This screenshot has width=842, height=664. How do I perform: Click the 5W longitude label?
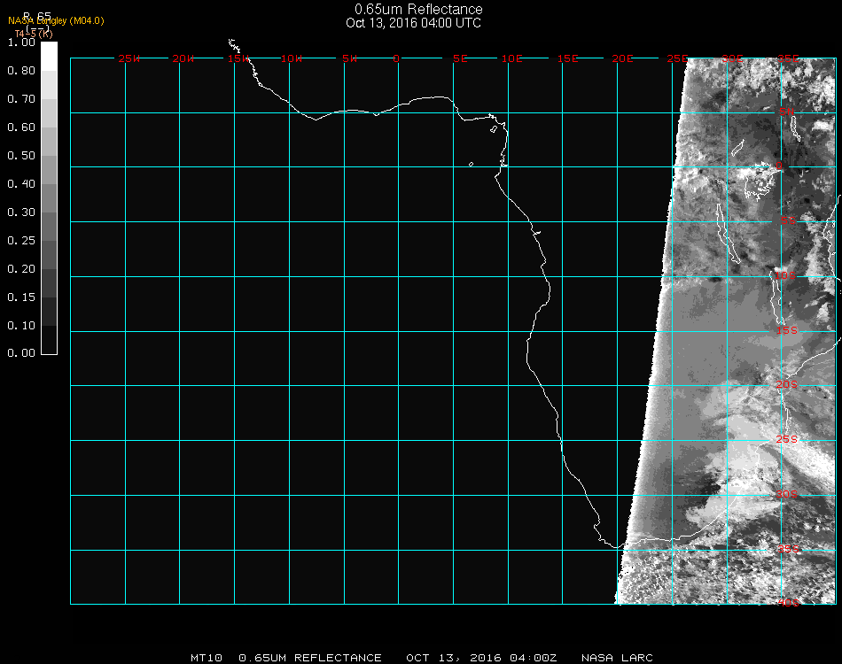click(349, 58)
